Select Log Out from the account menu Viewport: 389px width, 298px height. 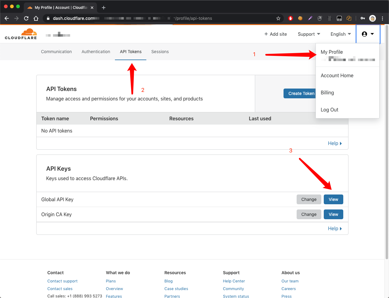(x=329, y=110)
